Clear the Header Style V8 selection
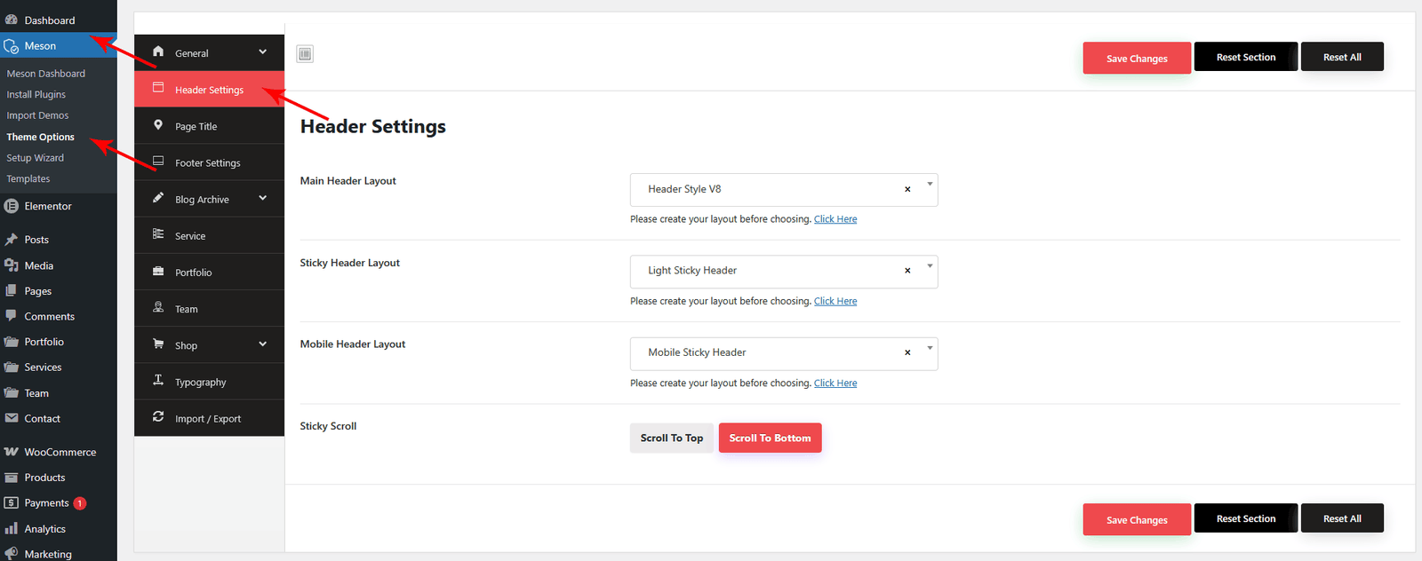Viewport: 1422px width, 561px height. [x=907, y=189]
